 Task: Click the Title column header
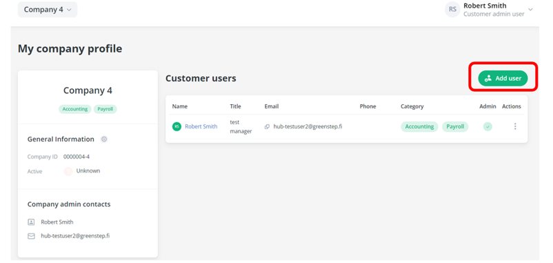(x=235, y=106)
